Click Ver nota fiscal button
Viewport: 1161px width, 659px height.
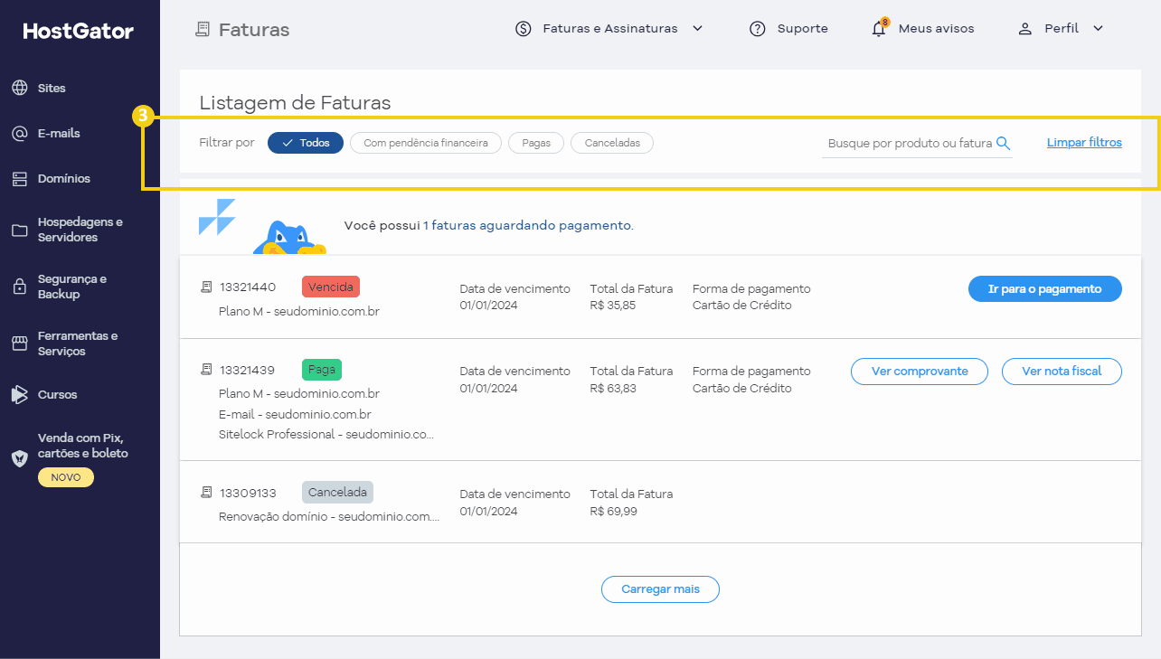1062,372
